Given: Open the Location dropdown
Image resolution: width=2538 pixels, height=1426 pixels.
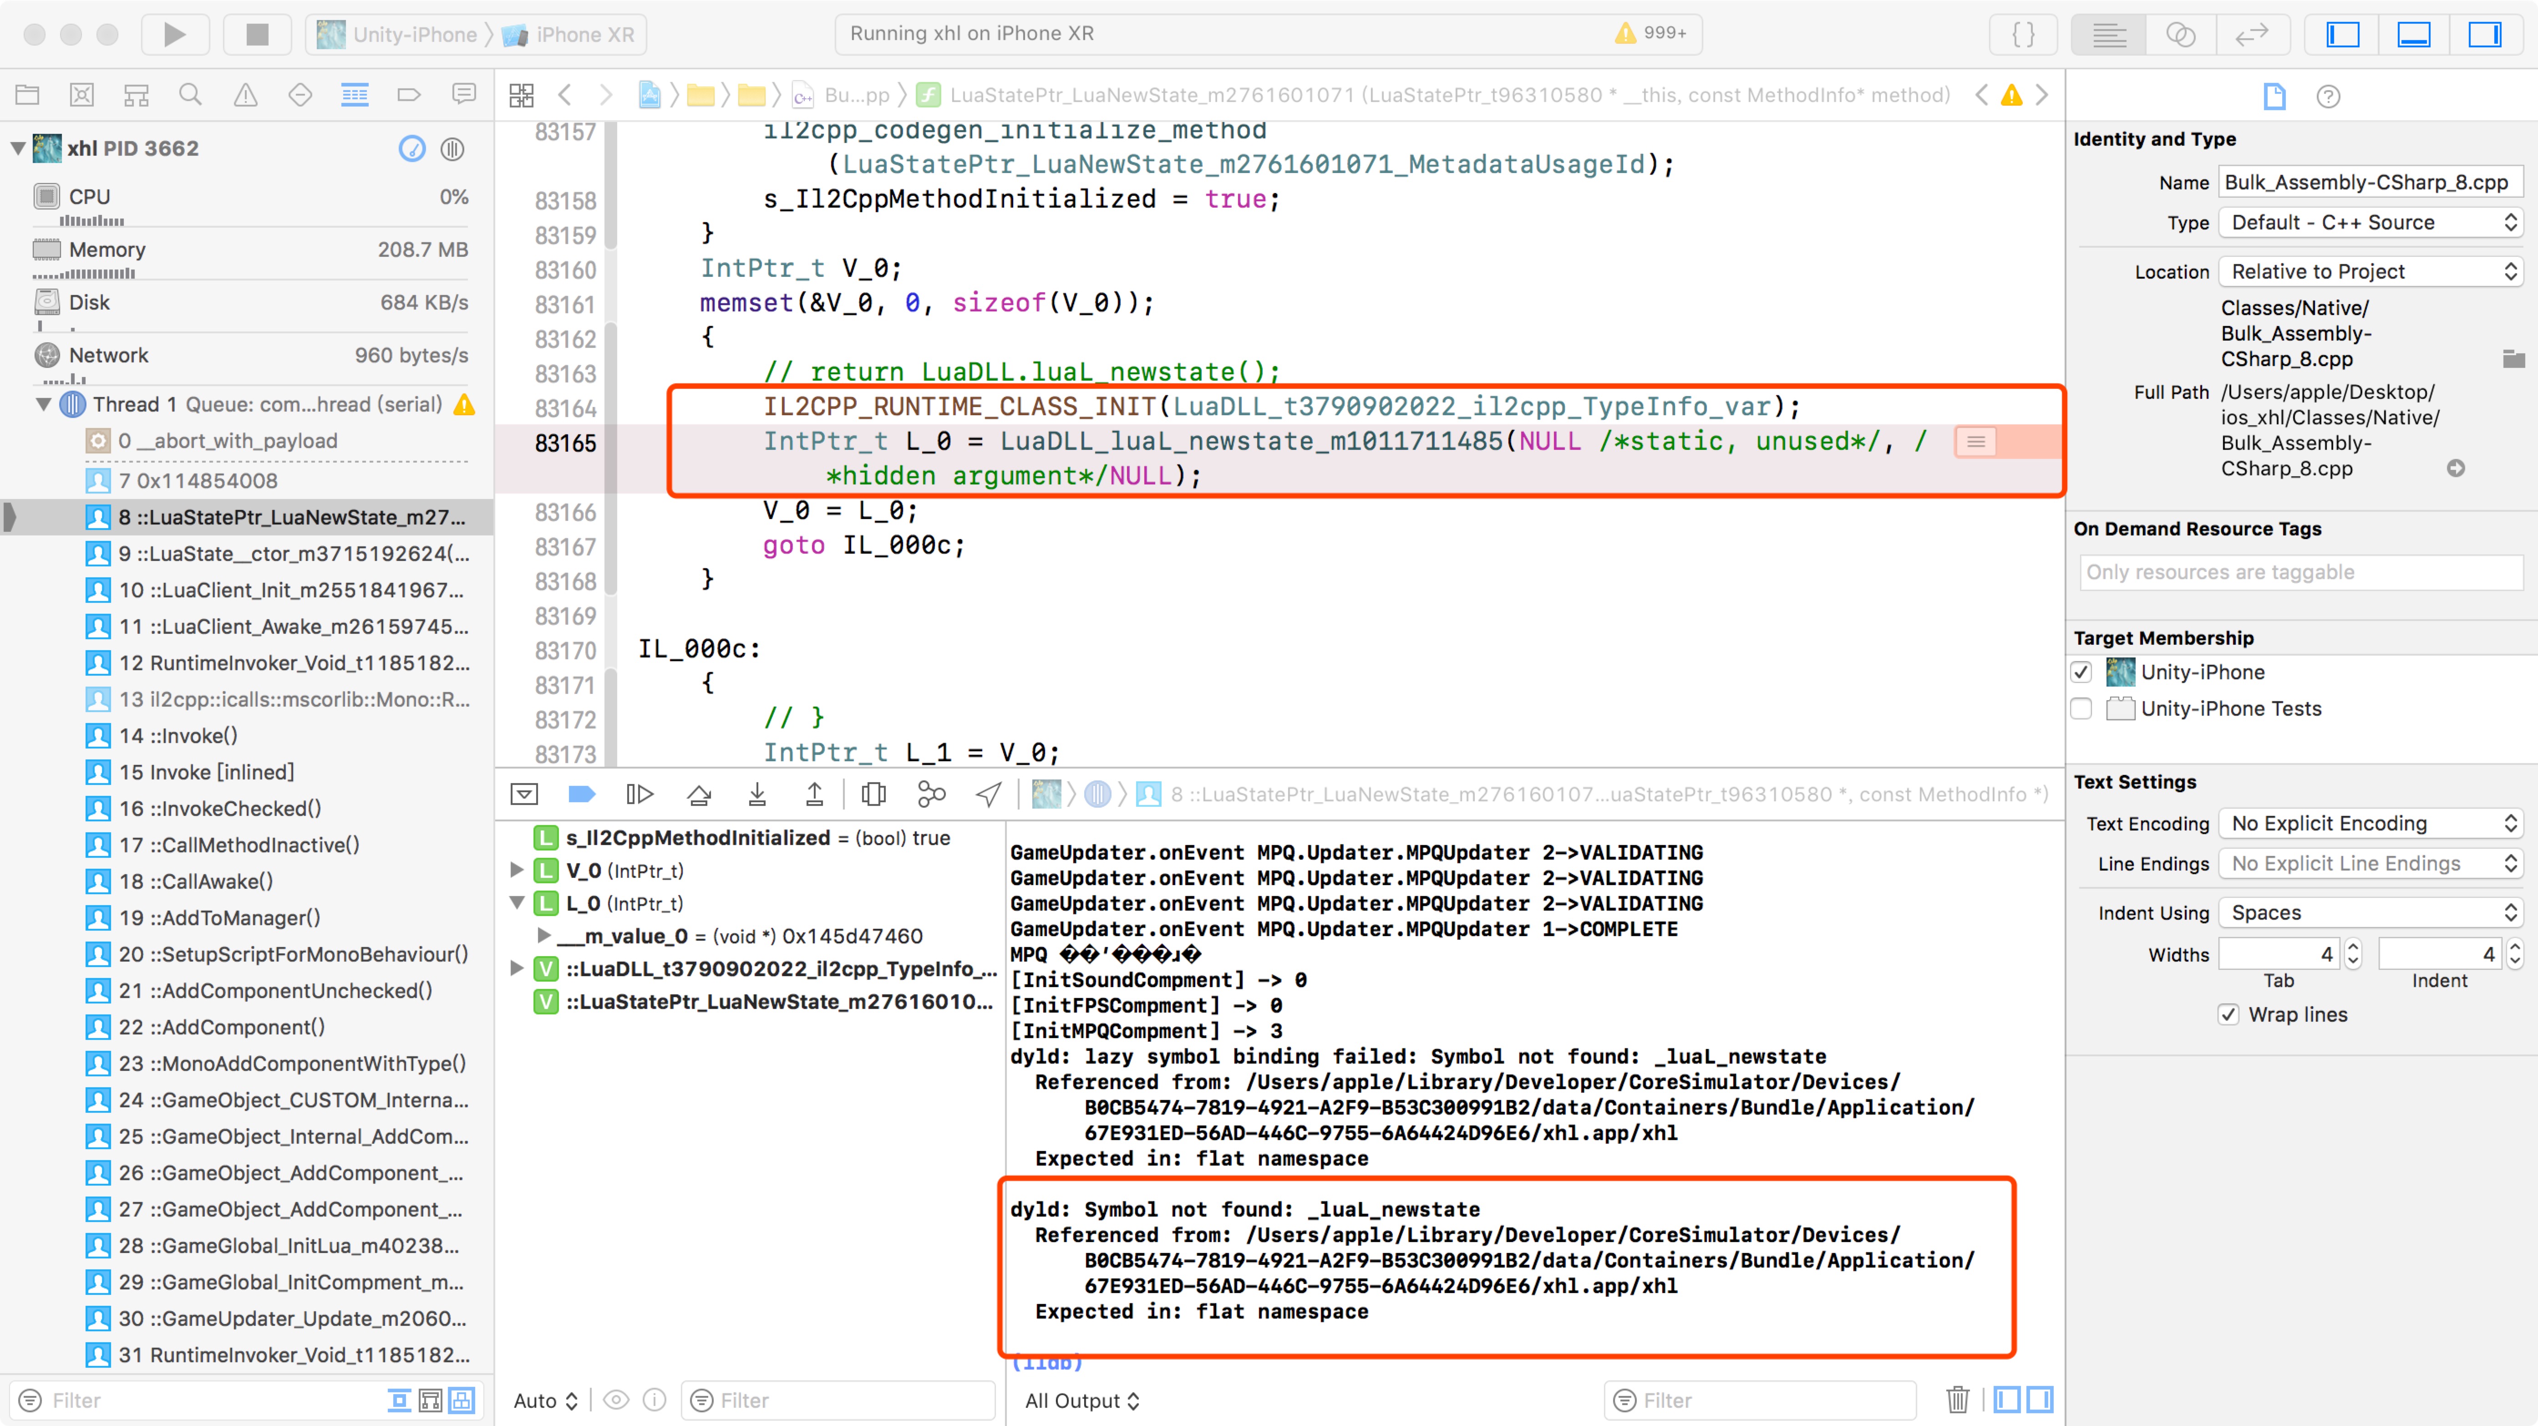Looking at the screenshot, I should click(x=2370, y=272).
